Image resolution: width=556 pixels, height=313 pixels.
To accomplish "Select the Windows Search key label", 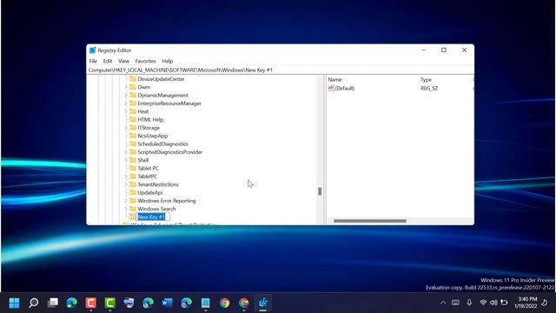I will tap(156, 209).
